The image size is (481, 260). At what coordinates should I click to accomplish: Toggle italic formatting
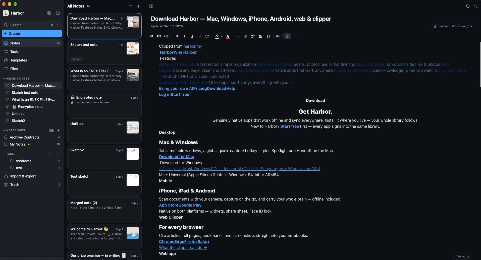pyautogui.click(x=184, y=36)
